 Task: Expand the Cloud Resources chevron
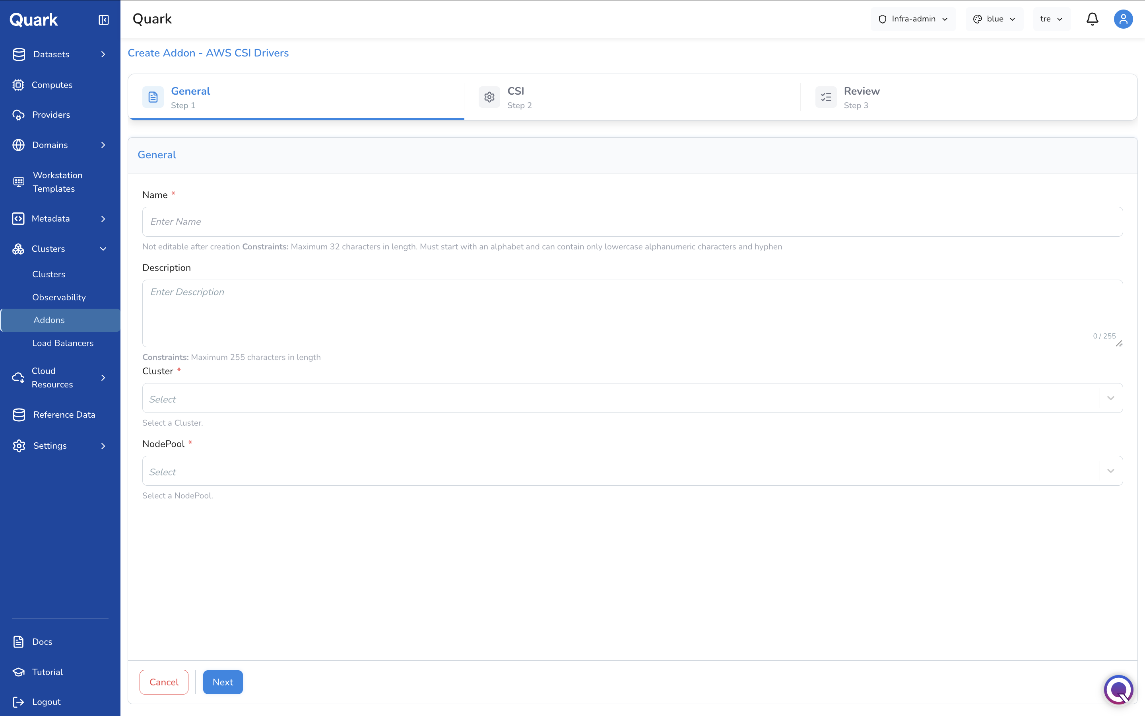tap(103, 378)
